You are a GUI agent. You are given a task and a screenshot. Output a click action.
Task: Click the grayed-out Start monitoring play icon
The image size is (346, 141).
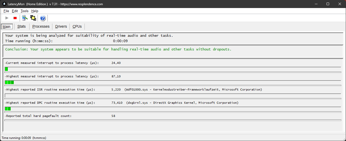(7, 18)
